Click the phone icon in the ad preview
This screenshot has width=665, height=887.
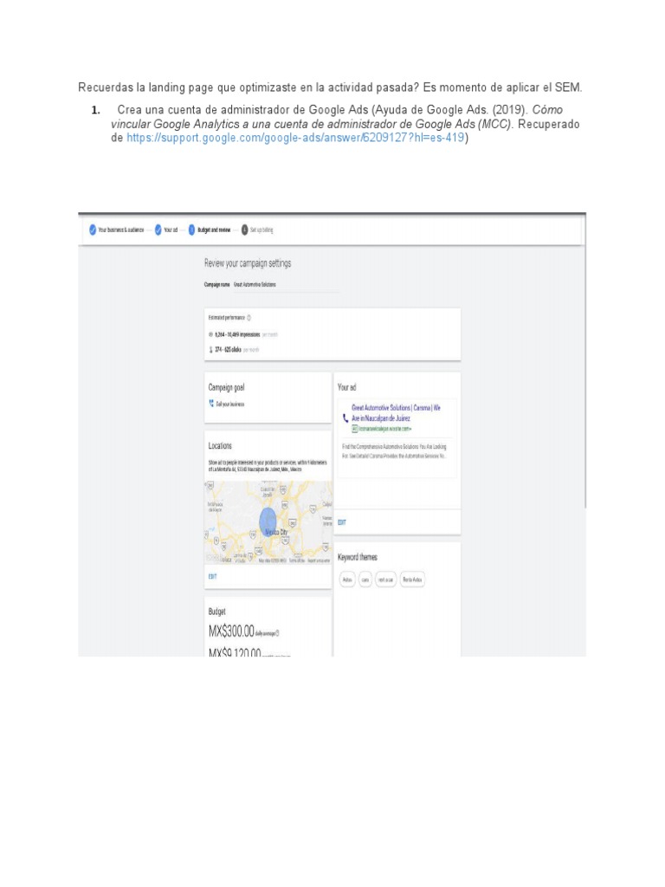pos(345,418)
